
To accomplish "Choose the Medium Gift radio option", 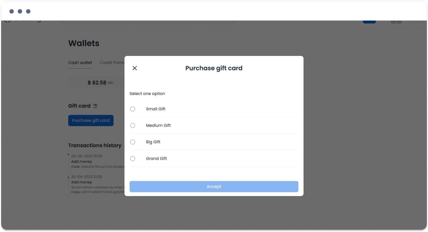I will (x=133, y=126).
